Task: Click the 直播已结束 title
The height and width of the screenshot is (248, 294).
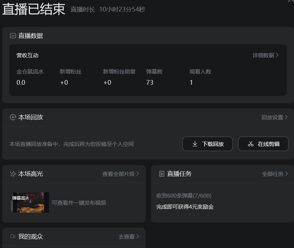Action: (x=34, y=9)
